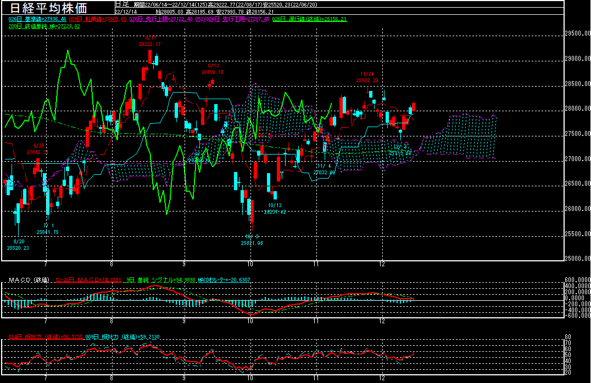Click the 026日 遅行線(終値)=28156.21 legend label
Viewport: 591px width, 383px height.
[309, 19]
